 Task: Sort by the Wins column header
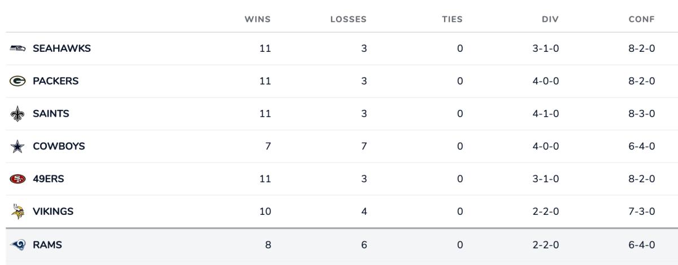258,19
